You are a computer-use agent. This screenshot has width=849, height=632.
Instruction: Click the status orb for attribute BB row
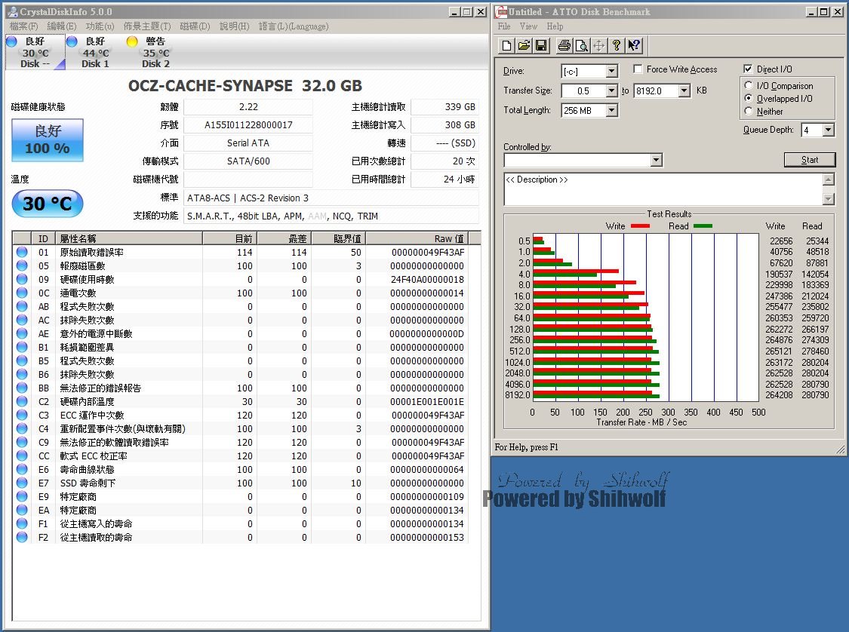(22, 388)
